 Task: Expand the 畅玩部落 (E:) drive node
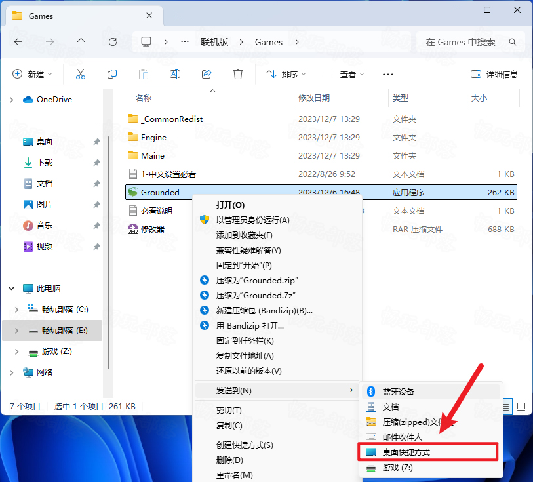[16, 331]
